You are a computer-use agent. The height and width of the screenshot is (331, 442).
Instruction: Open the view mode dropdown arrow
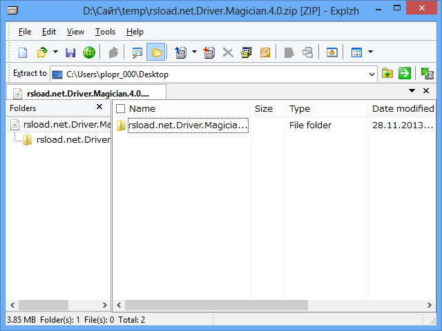click(371, 52)
